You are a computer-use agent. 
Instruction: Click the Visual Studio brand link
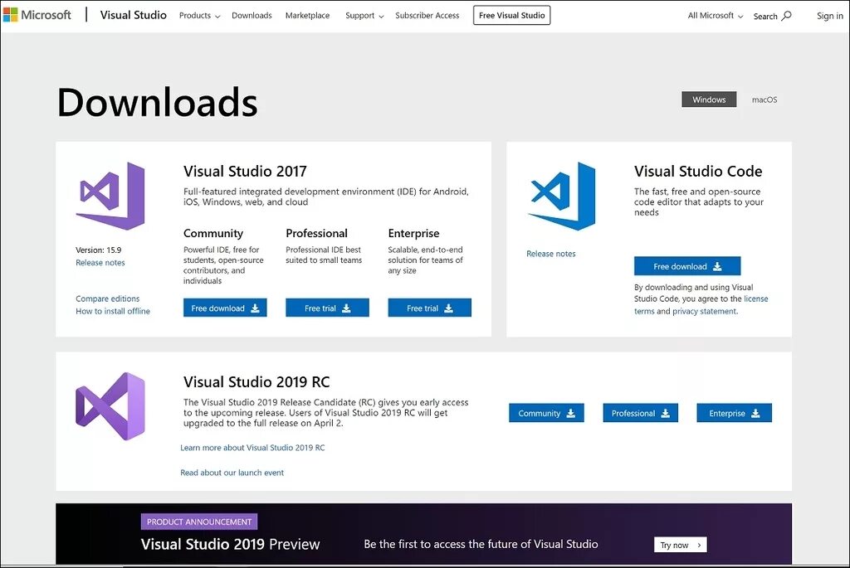point(134,15)
